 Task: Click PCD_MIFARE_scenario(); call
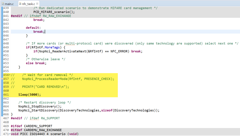click(54, 12)
